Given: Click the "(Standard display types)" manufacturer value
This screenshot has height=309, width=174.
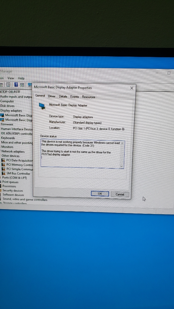Looking at the screenshot, I should pos(87,123).
